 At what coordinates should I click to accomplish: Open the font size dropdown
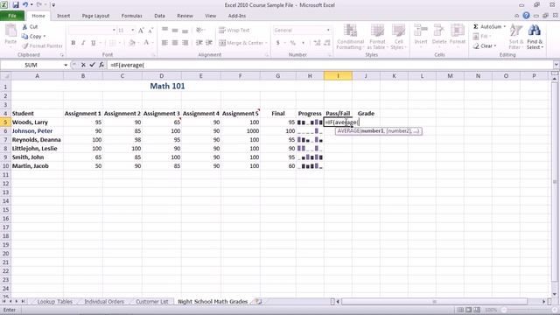133,31
